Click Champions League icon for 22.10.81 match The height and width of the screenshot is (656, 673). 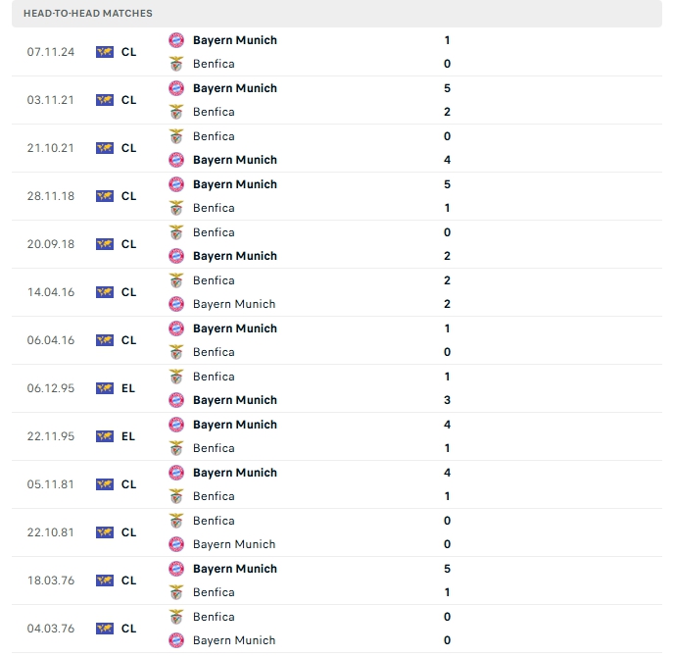coord(105,532)
